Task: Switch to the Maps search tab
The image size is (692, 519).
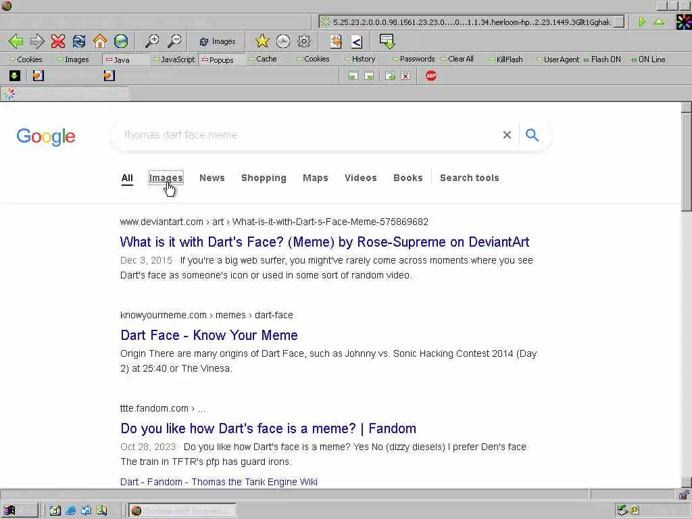Action: tap(315, 178)
